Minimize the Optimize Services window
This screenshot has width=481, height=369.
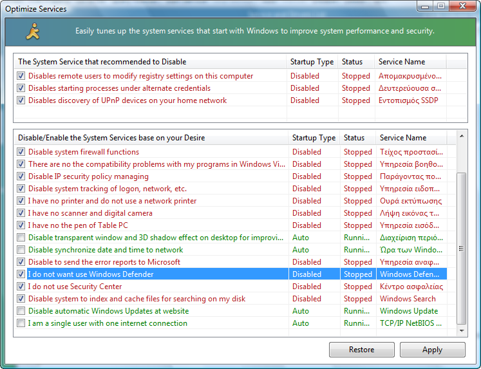tap(426, 6)
